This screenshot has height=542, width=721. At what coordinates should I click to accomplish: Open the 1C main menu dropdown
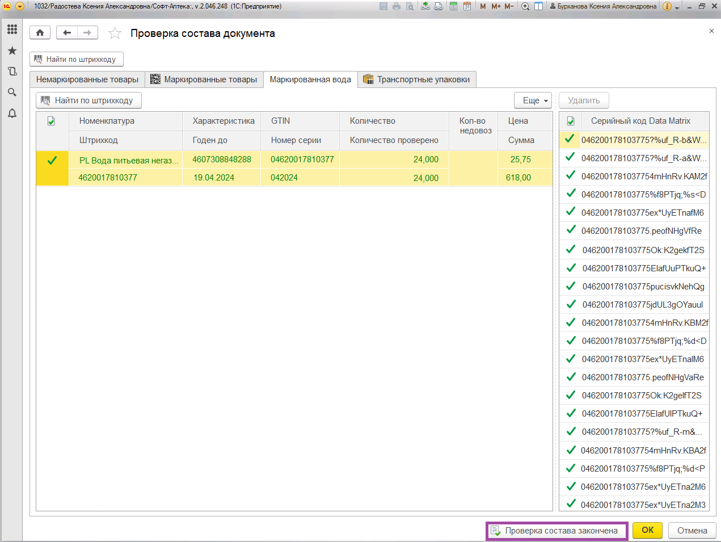(20, 6)
